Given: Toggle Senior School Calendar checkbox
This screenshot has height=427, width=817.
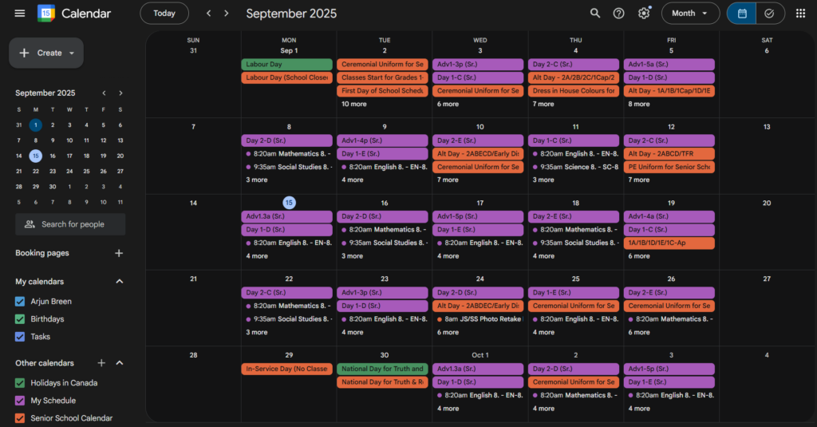Looking at the screenshot, I should (20, 418).
